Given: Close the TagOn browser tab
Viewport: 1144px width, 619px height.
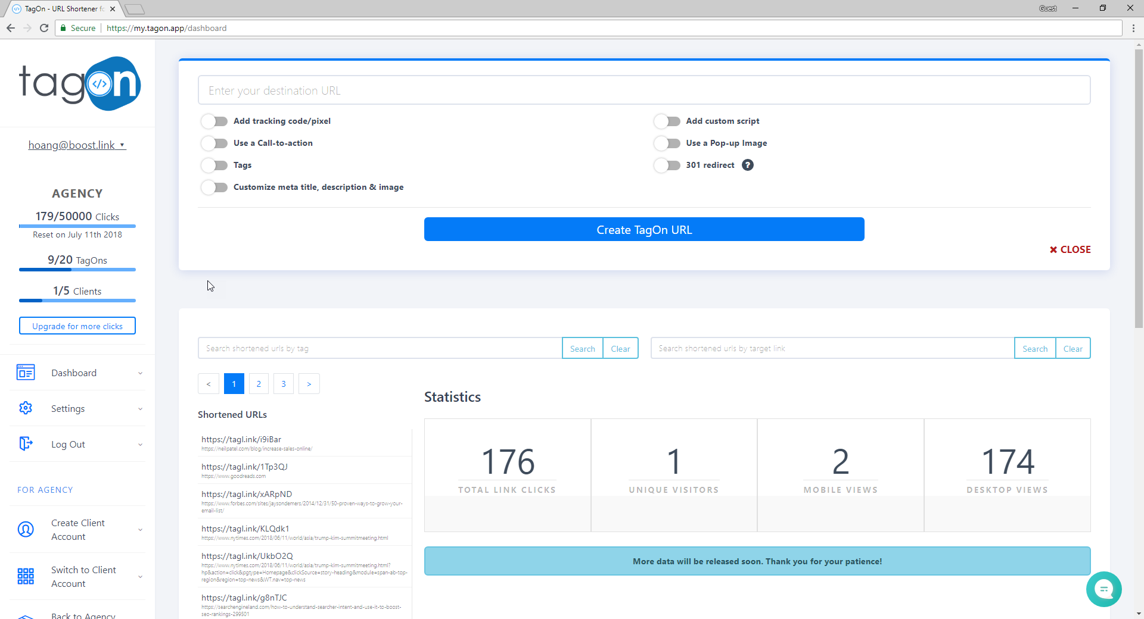Looking at the screenshot, I should (x=113, y=9).
